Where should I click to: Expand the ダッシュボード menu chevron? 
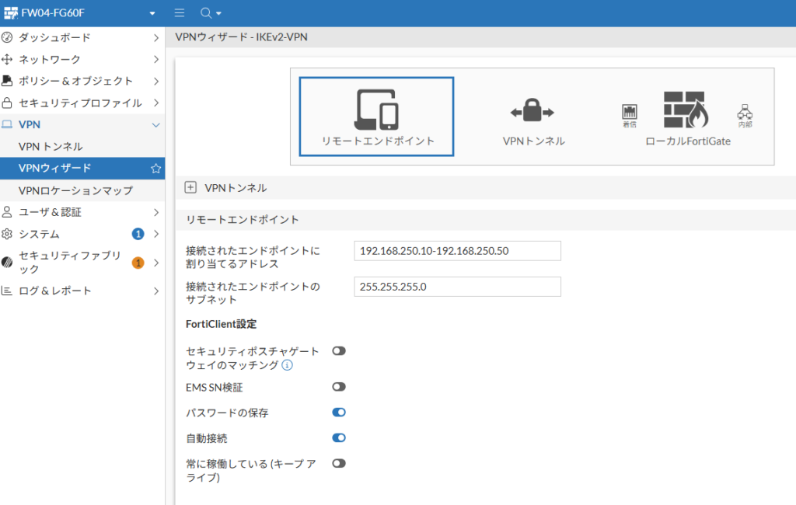(x=155, y=37)
